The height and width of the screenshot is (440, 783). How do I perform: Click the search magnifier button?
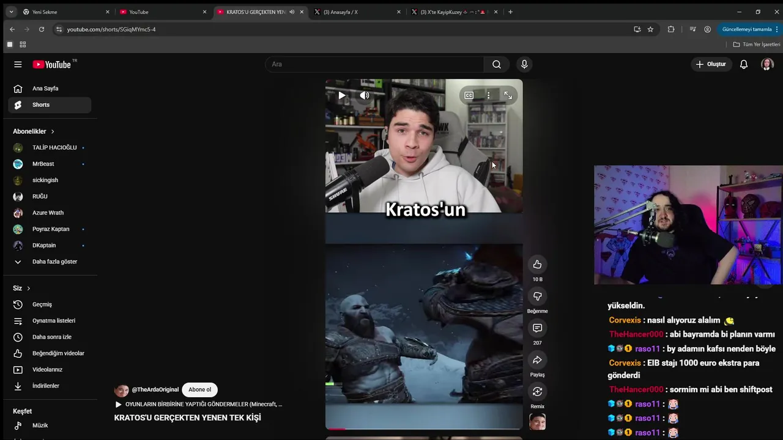click(497, 64)
